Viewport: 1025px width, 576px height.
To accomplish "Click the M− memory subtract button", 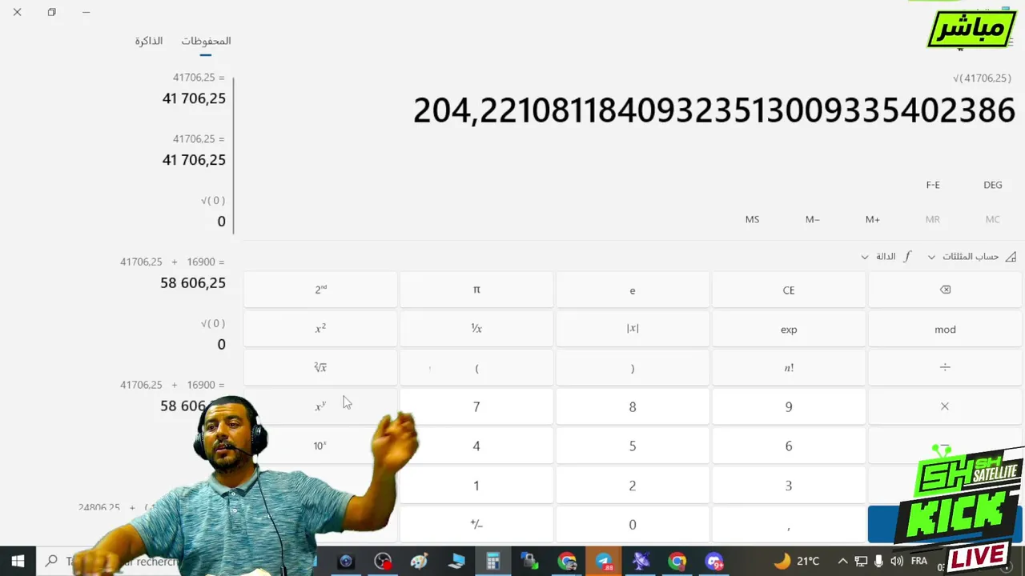I will click(x=813, y=219).
